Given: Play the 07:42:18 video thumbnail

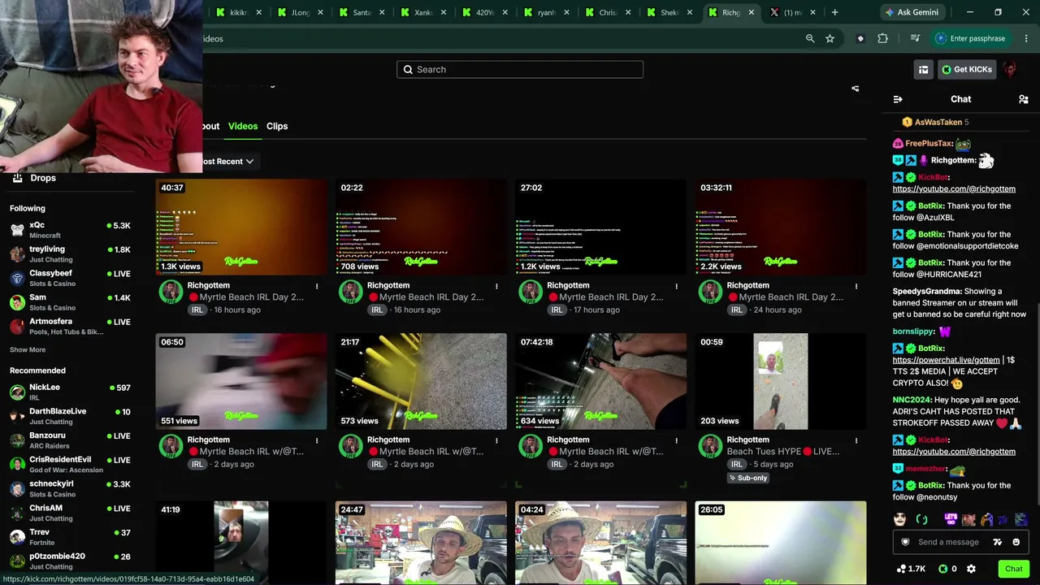Looking at the screenshot, I should tap(600, 382).
